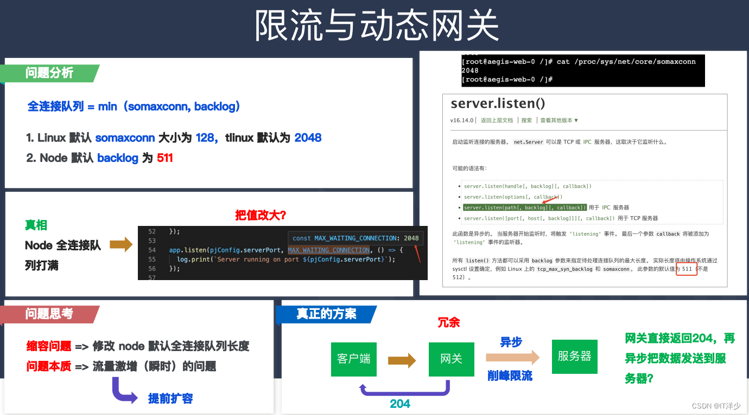The image size is (749, 415).
Task: Click the green 网关 box
Action: (451, 359)
